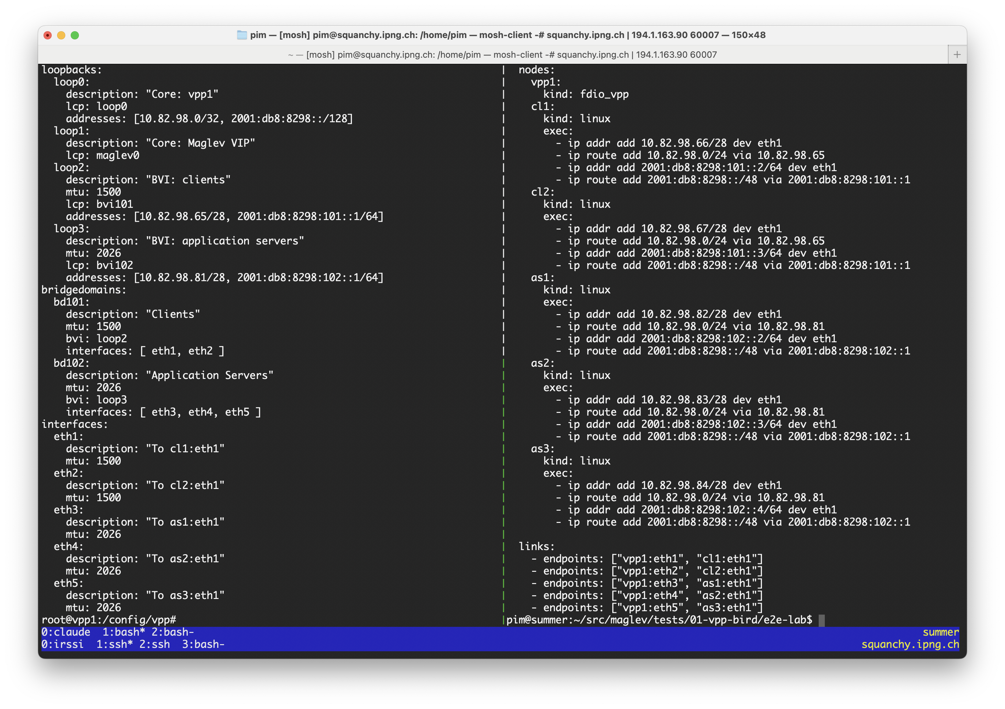Click the bridgedomains: section line
The width and height of the screenshot is (1005, 709).
point(84,290)
